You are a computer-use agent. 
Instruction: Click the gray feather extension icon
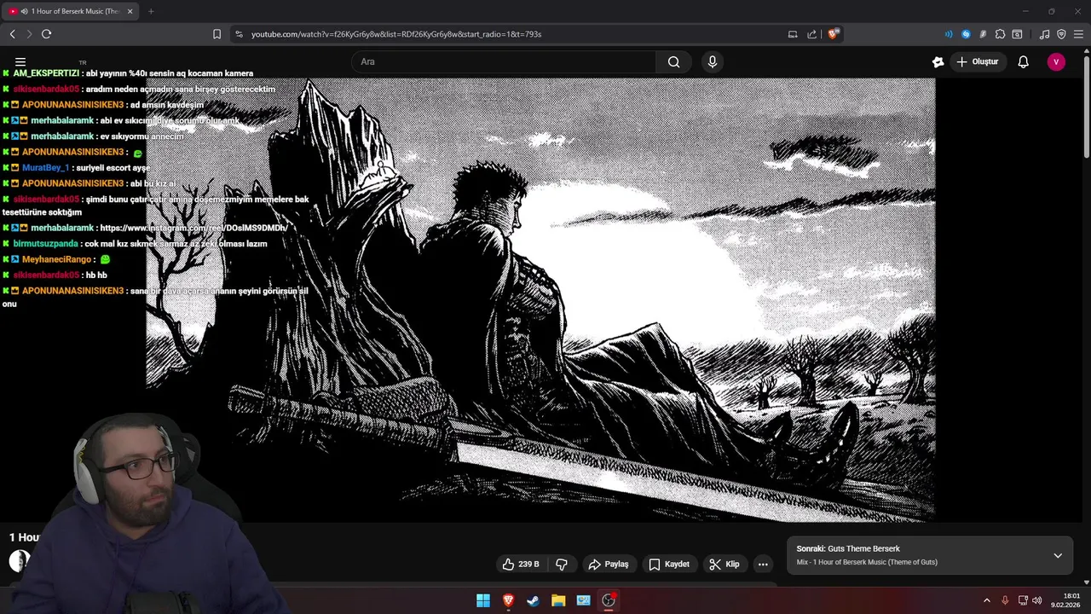[x=983, y=34]
